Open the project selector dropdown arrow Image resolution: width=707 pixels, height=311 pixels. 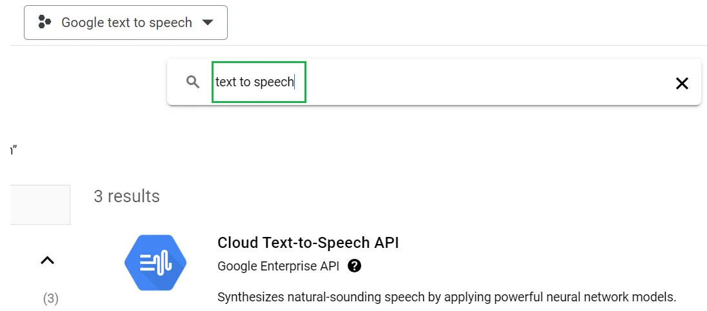[x=207, y=23]
